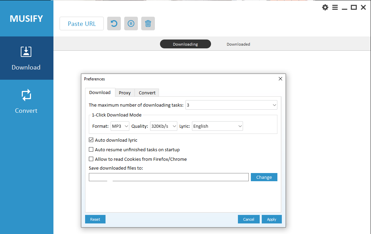Open settings via the gear icon

(325, 7)
